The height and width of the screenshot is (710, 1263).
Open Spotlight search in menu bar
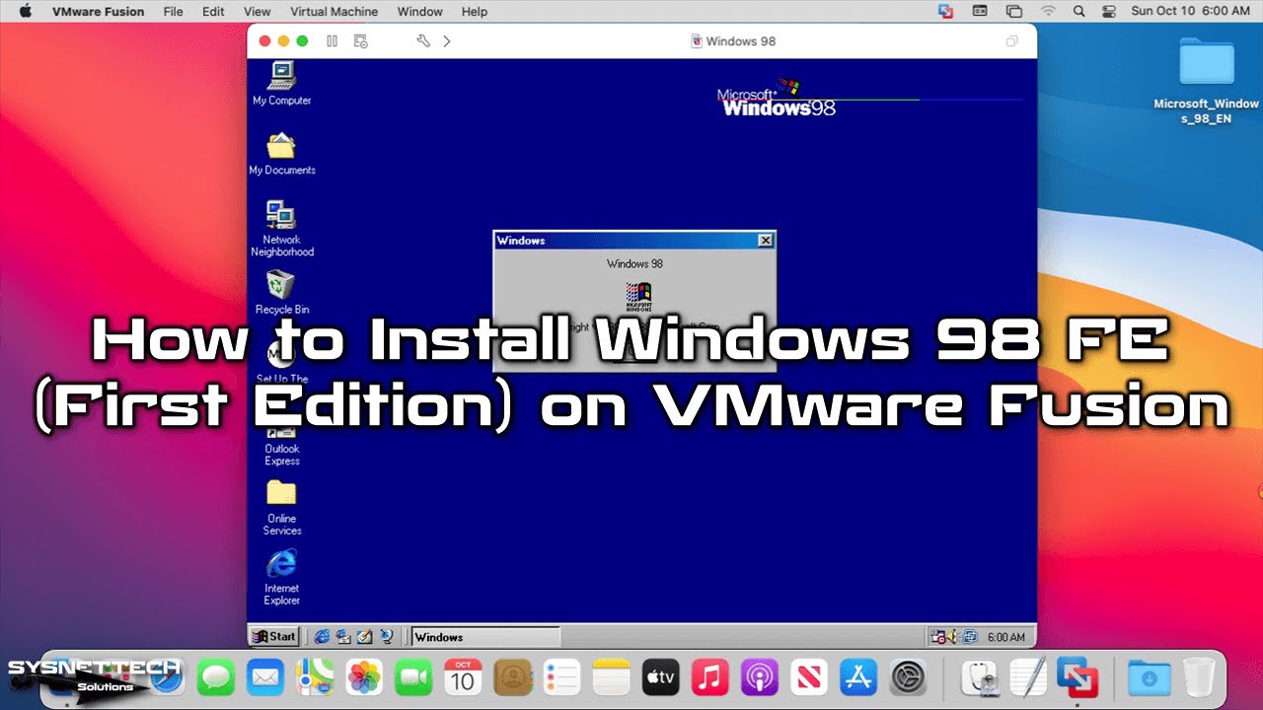pyautogui.click(x=1078, y=11)
